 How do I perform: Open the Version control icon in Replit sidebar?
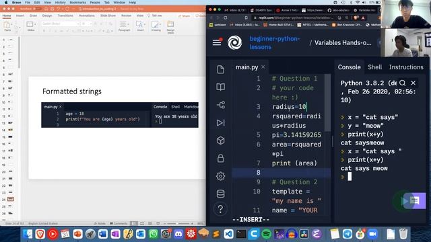pyautogui.click(x=220, y=105)
